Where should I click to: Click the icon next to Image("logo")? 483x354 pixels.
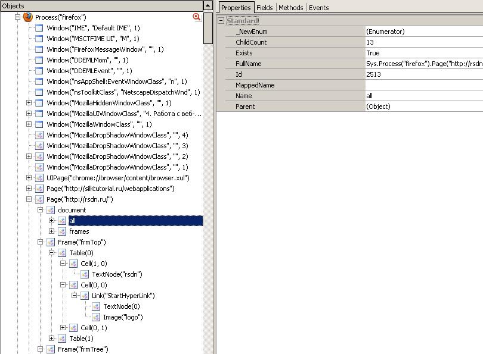pyautogui.click(x=96, y=317)
